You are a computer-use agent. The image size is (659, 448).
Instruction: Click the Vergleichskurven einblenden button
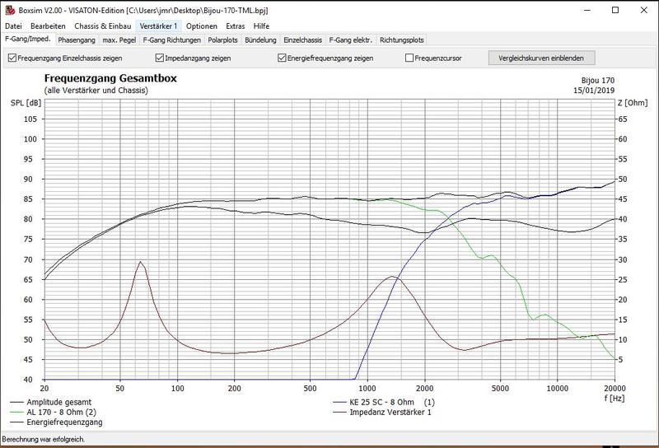click(541, 58)
